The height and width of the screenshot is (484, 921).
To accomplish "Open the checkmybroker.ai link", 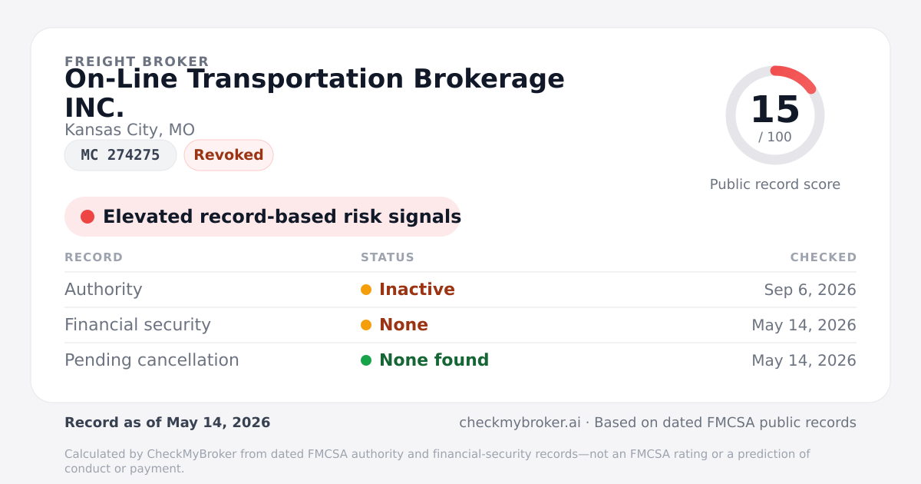I will [x=520, y=423].
